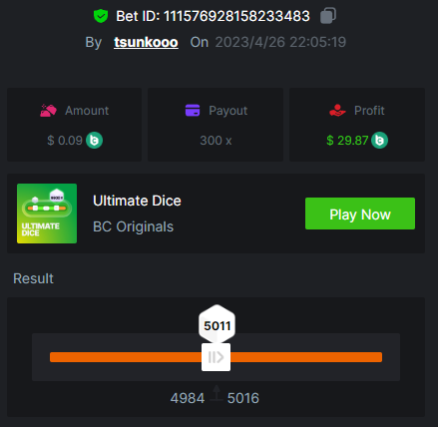Click the pink Amount icon
The height and width of the screenshot is (427, 438).
tap(49, 111)
